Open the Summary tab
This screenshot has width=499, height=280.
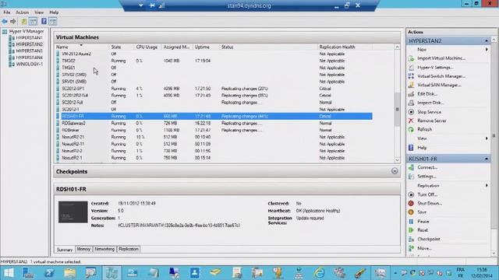pyautogui.click(x=65, y=250)
